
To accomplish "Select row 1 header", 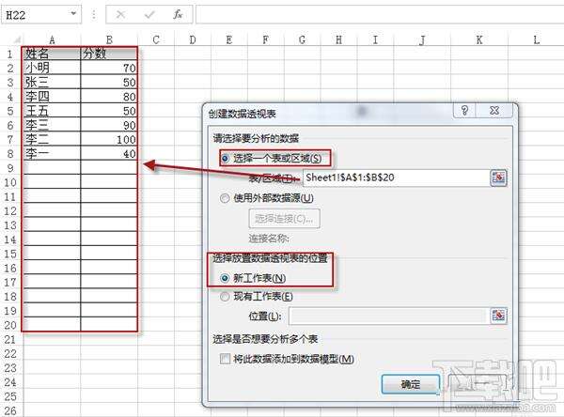I will (10, 54).
